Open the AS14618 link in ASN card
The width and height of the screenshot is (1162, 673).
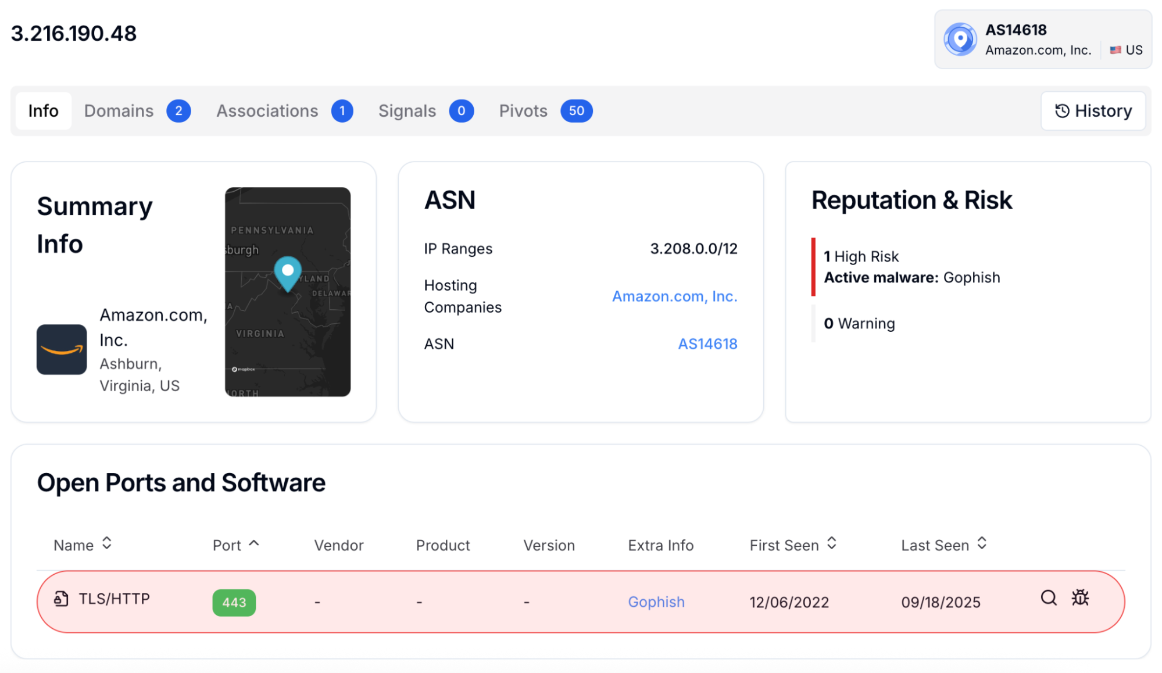click(707, 344)
